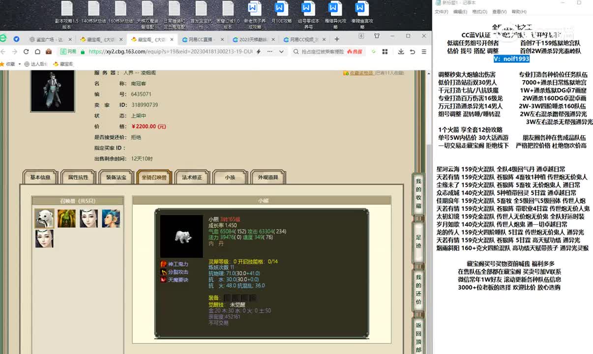593x354 pixels.
Task: Close the 鉴宝广场 browser tab
Action: (x=70, y=39)
